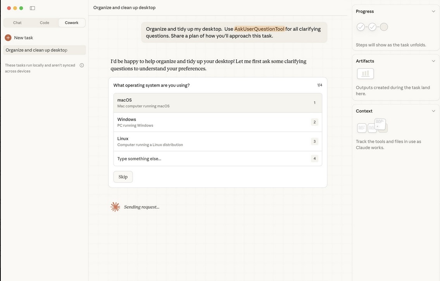Toggle the sidebar with the panel icon

coord(33,8)
